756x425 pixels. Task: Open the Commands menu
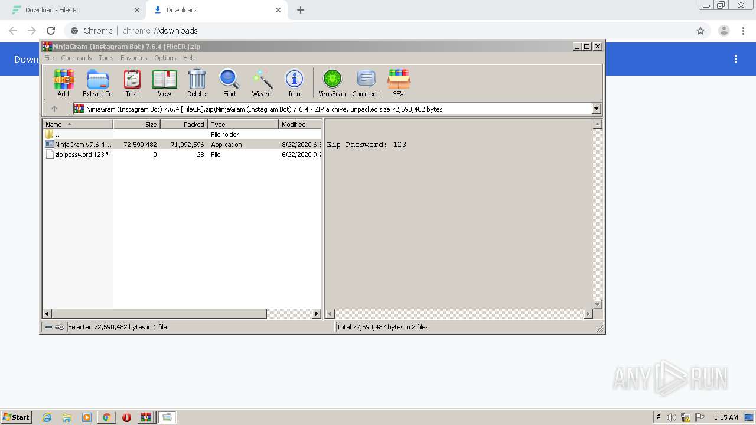point(76,58)
